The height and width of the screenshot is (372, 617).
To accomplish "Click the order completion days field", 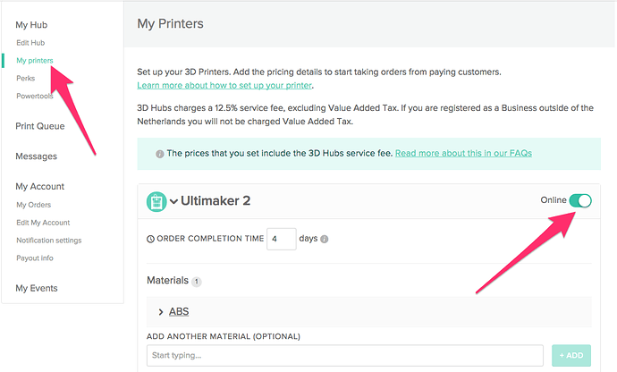I will point(281,239).
